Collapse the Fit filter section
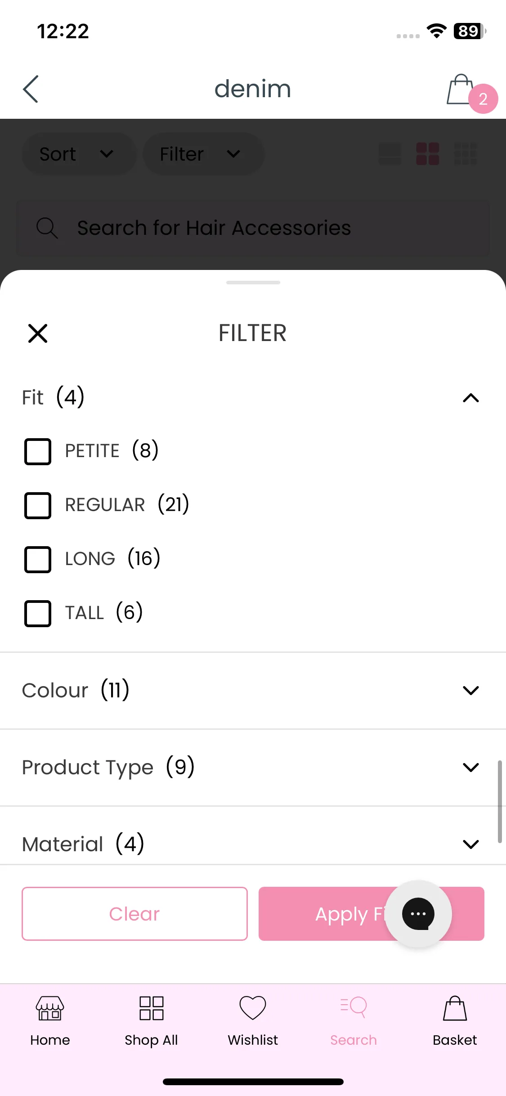Viewport: 506px width, 1096px height. coord(471,398)
